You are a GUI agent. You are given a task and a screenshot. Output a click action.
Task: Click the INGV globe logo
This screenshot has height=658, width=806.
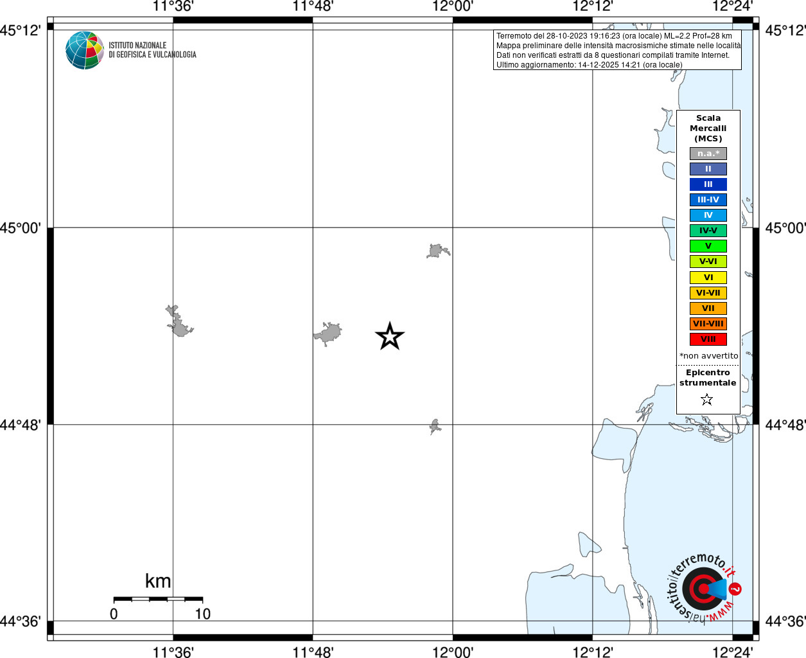pyautogui.click(x=85, y=50)
